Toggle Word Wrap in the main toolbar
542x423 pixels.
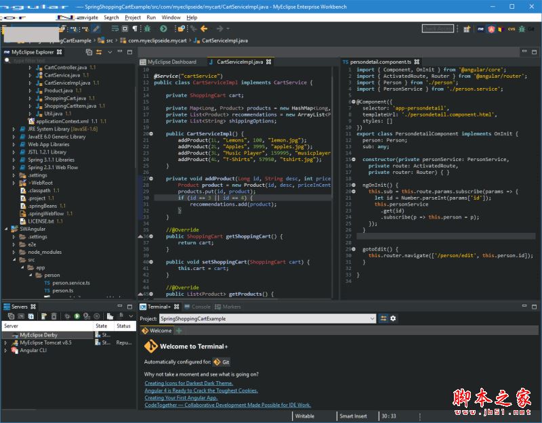(114, 28)
